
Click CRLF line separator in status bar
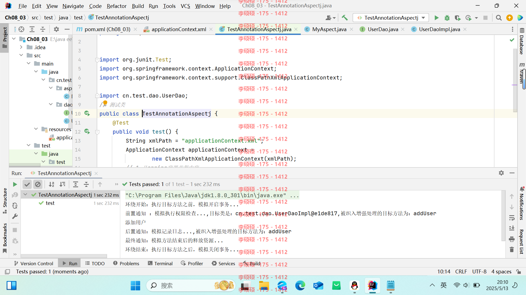[x=461, y=272]
